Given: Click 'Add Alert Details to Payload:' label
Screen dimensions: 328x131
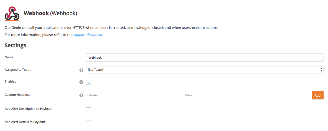Looking at the screenshot, I should pyautogui.click(x=25, y=122).
